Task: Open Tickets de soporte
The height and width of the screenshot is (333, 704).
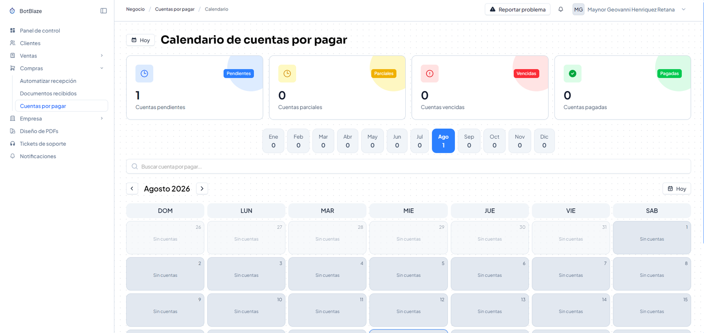Action: coord(43,144)
